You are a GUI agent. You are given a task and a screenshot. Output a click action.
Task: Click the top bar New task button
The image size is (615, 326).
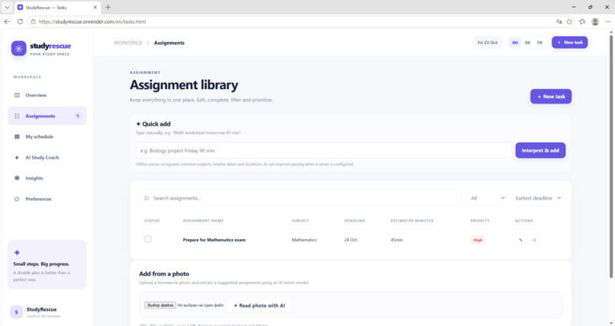569,42
